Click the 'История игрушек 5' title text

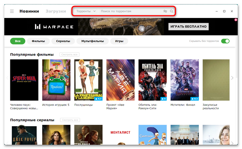56,105
